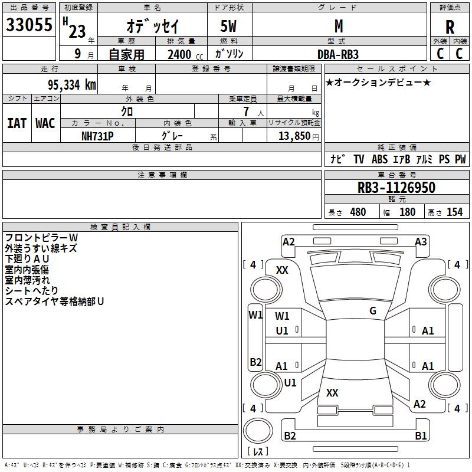This screenshot has height=472, width=472.
Task: Click the XX mark on the rear hatch
Action: click(332, 392)
